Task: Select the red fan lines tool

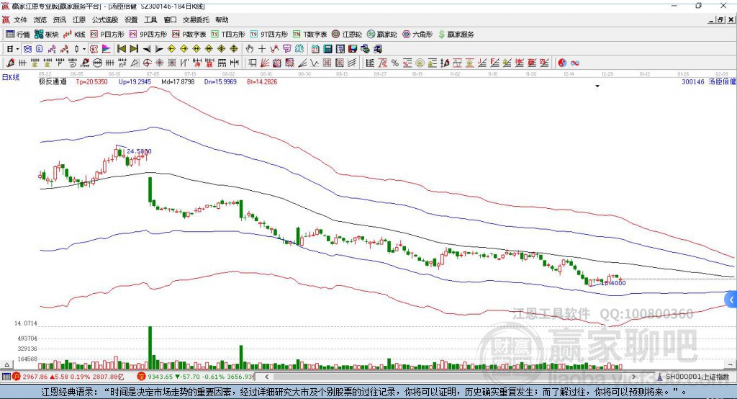Action: click(265, 63)
